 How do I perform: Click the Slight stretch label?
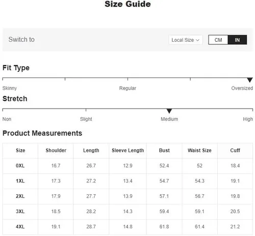pyautogui.click(x=86, y=119)
